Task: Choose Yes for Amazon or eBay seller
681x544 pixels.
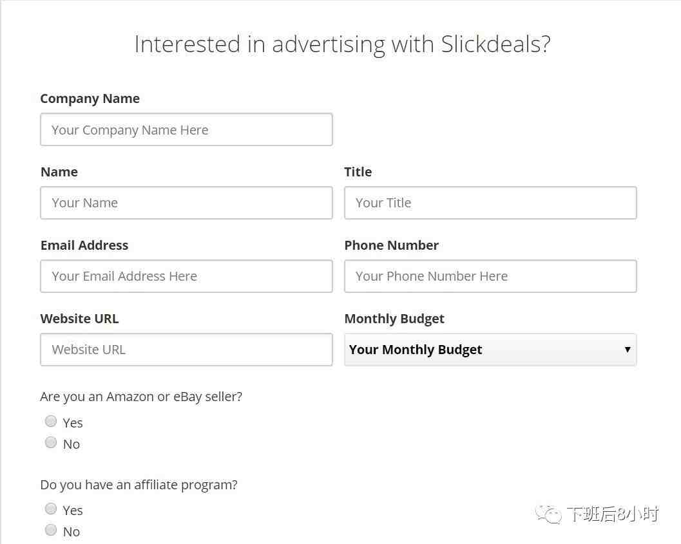Action: click(51, 421)
